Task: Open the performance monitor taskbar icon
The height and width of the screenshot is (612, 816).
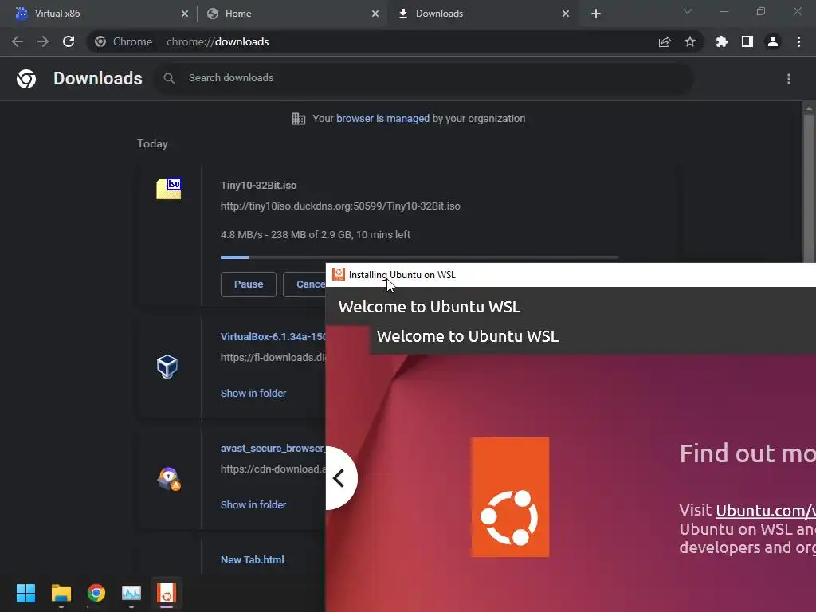Action: coord(131,593)
